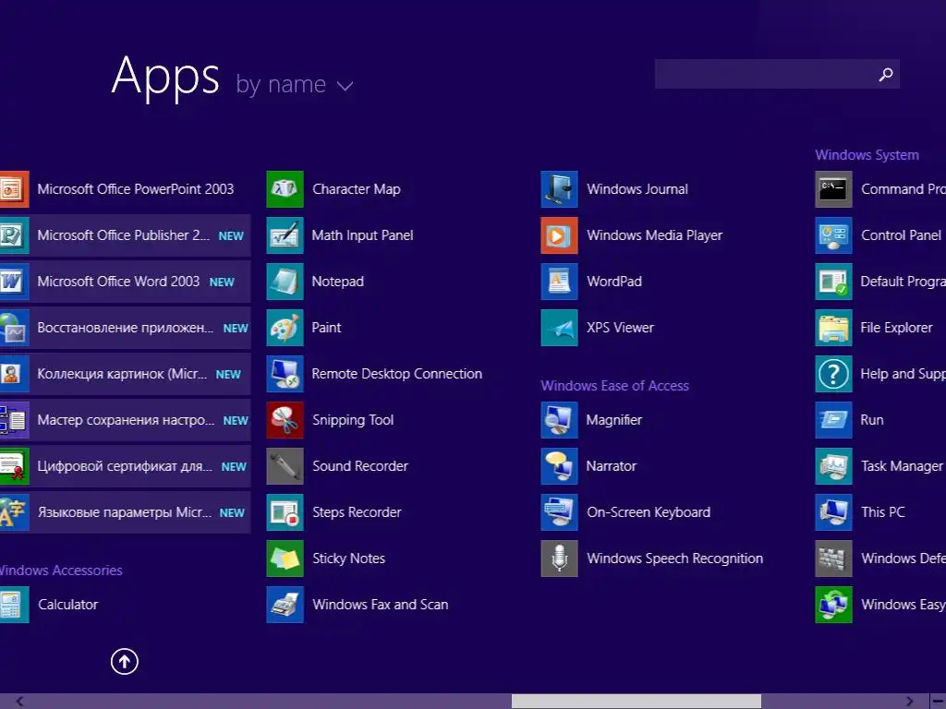Open Notepad app icon
Screen dimensions: 946x709
tap(285, 282)
